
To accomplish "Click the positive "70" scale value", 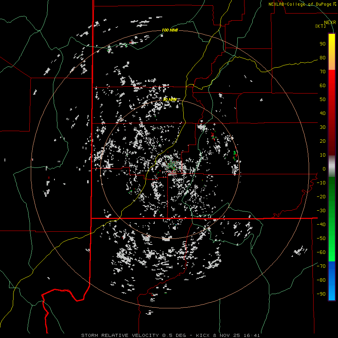I will click(323, 72).
